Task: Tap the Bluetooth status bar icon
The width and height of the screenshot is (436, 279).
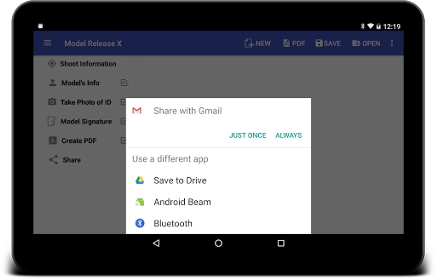Action: (x=362, y=26)
